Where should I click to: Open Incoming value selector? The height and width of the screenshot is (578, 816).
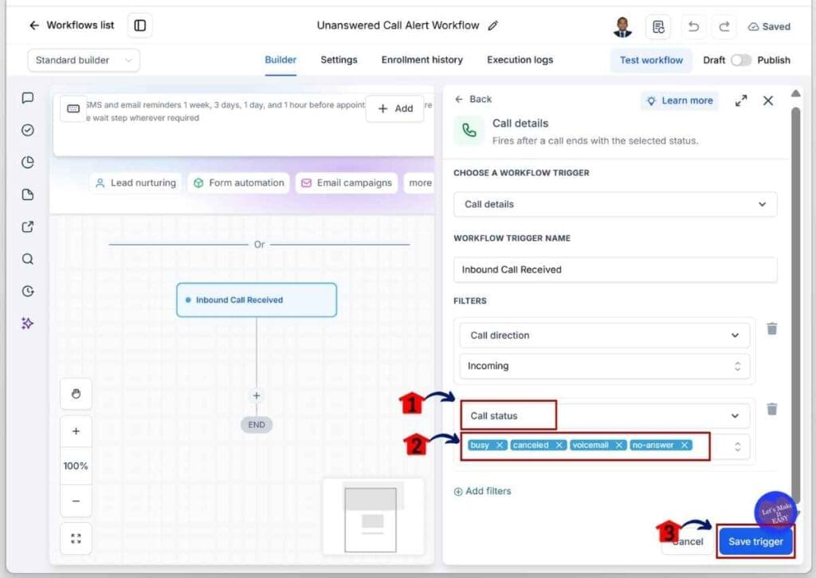604,366
